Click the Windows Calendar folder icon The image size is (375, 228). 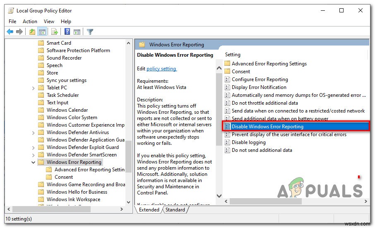tap(41, 110)
